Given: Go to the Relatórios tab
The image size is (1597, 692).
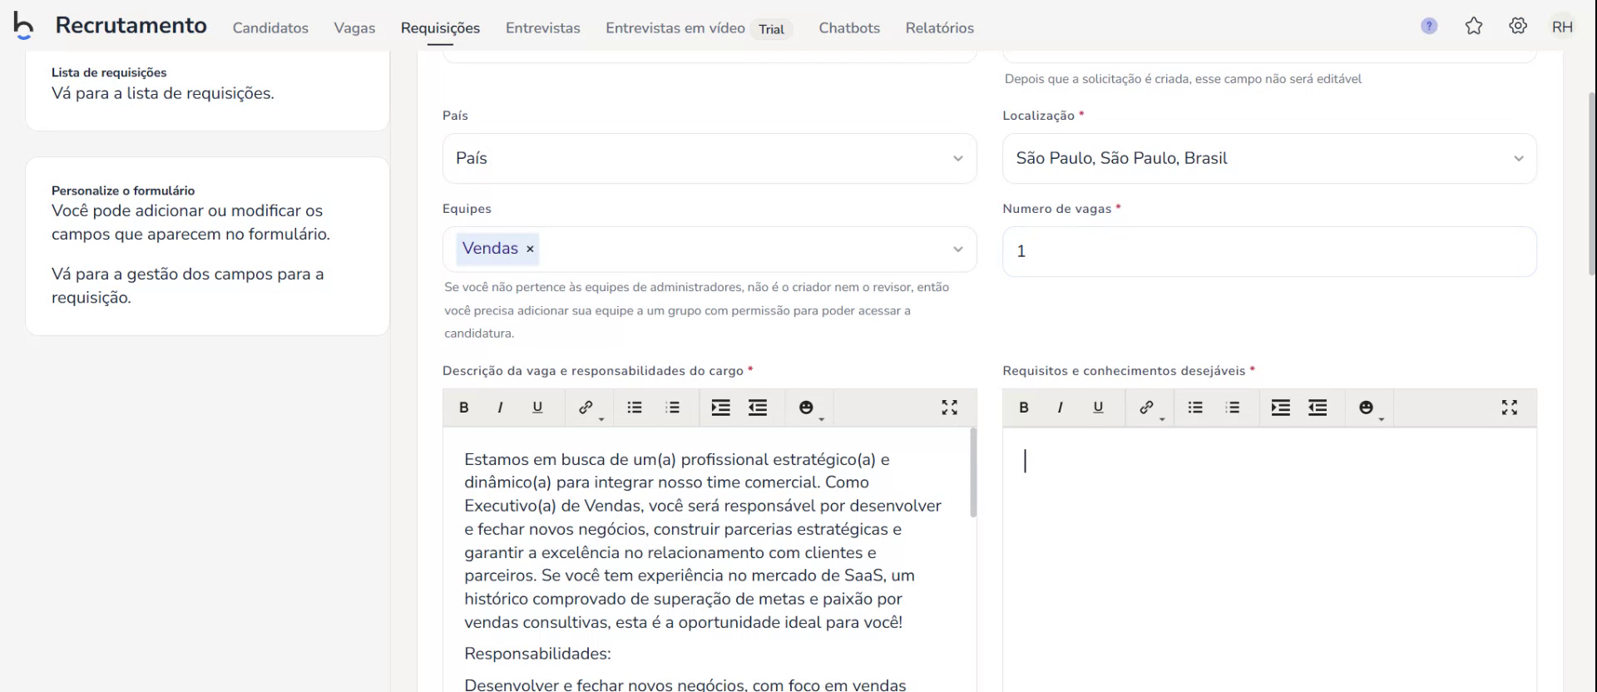Looking at the screenshot, I should [x=940, y=27].
